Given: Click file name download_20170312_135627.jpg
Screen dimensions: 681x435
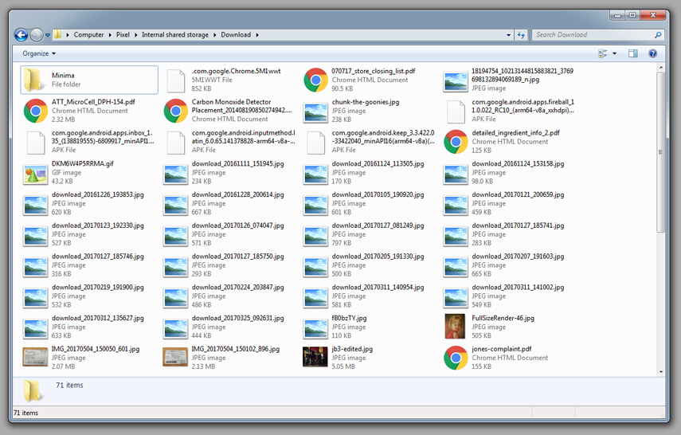Looking at the screenshot, I should coord(98,318).
